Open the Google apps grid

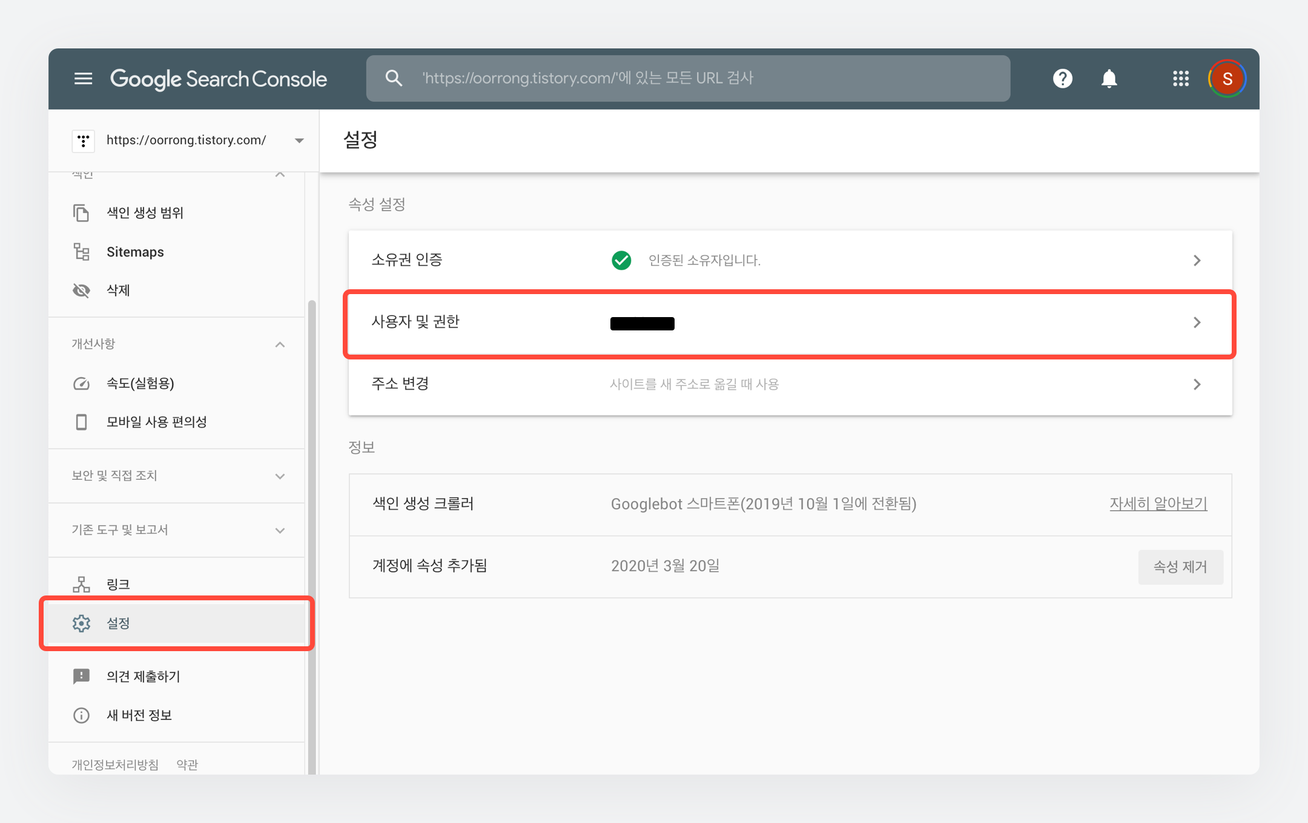tap(1180, 79)
